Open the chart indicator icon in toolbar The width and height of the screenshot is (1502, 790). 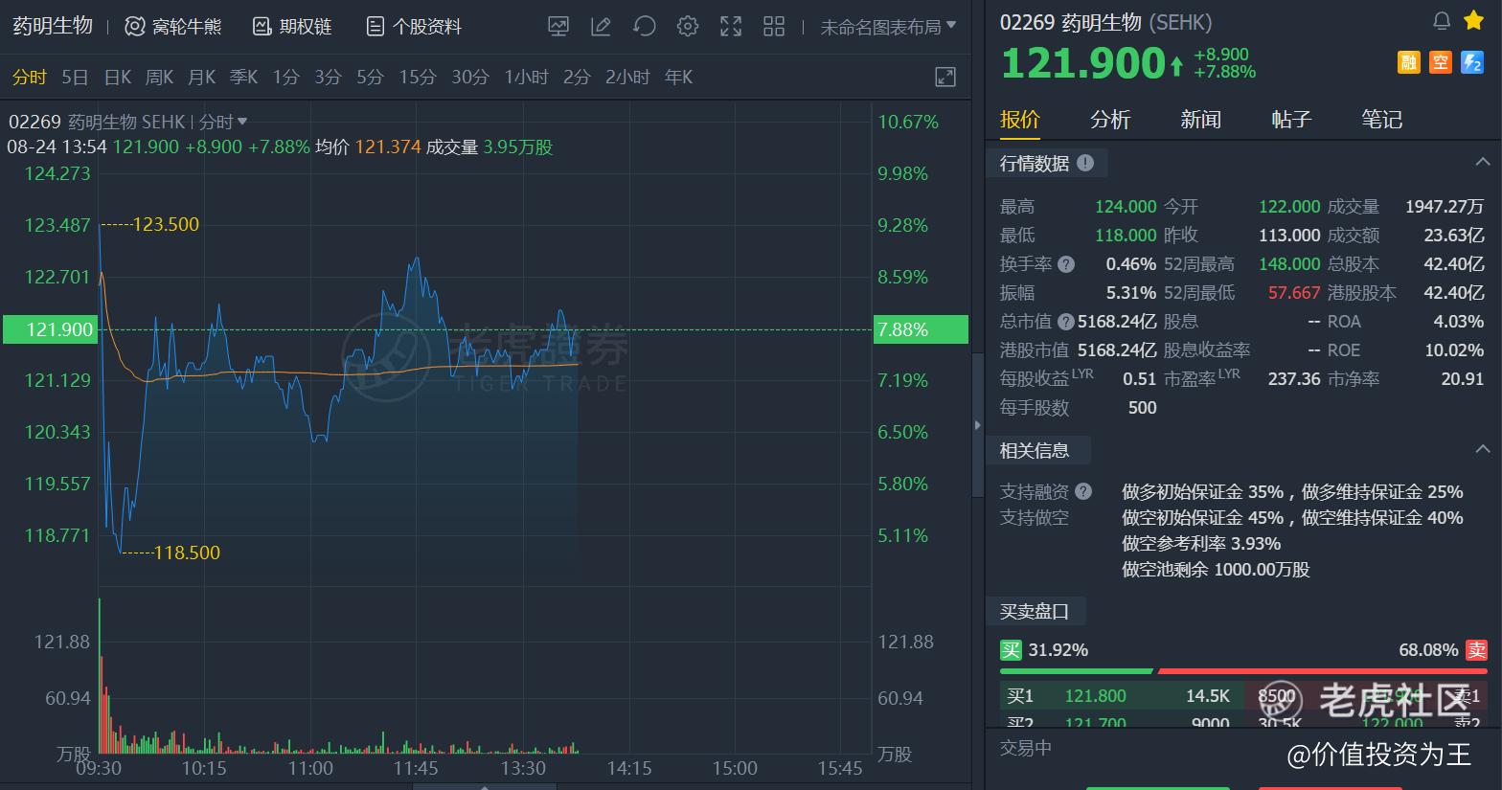[558, 27]
